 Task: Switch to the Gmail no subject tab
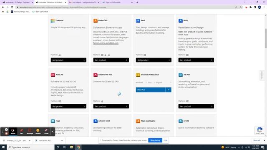[x=84, y=2]
